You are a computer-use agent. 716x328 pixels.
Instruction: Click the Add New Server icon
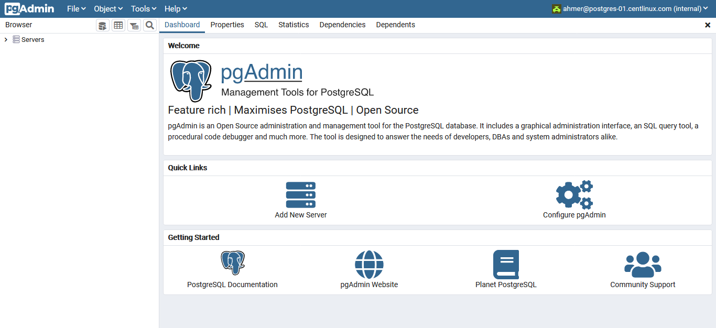tap(300, 194)
